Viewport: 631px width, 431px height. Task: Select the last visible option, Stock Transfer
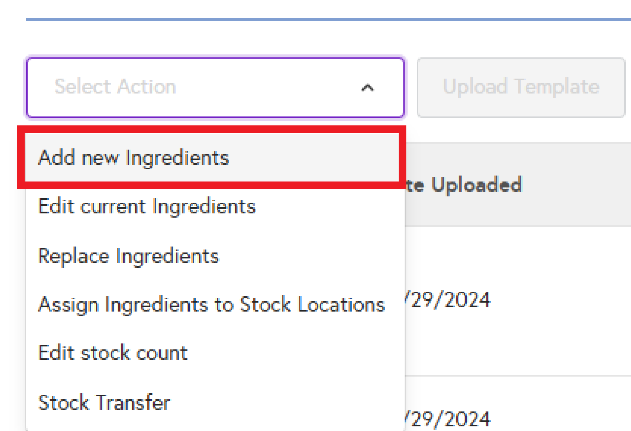pos(104,403)
